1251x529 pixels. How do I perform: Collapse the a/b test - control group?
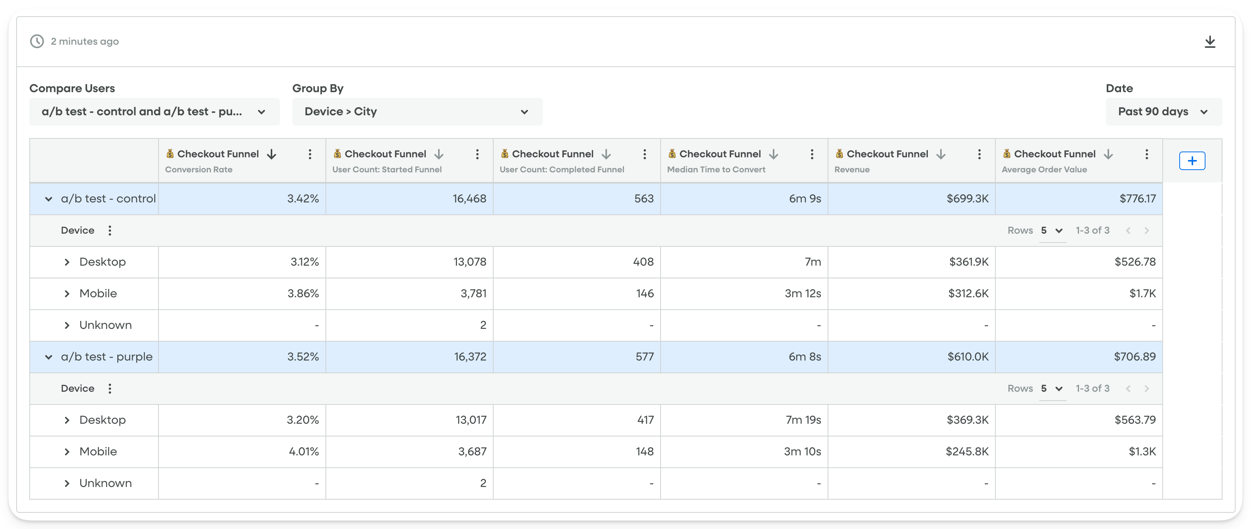pyautogui.click(x=48, y=198)
